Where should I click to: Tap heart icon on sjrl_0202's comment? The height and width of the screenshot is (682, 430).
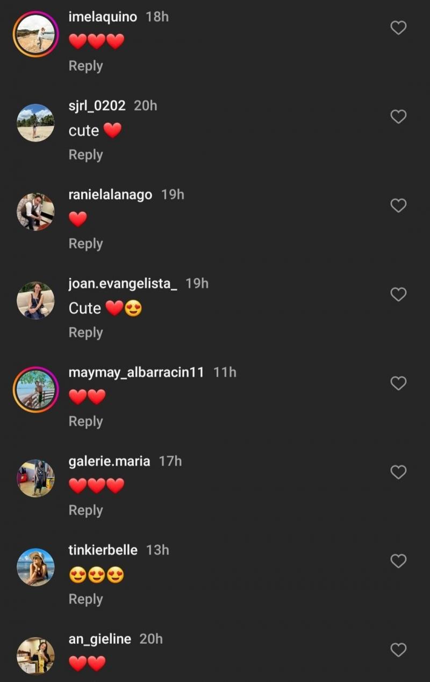point(398,117)
